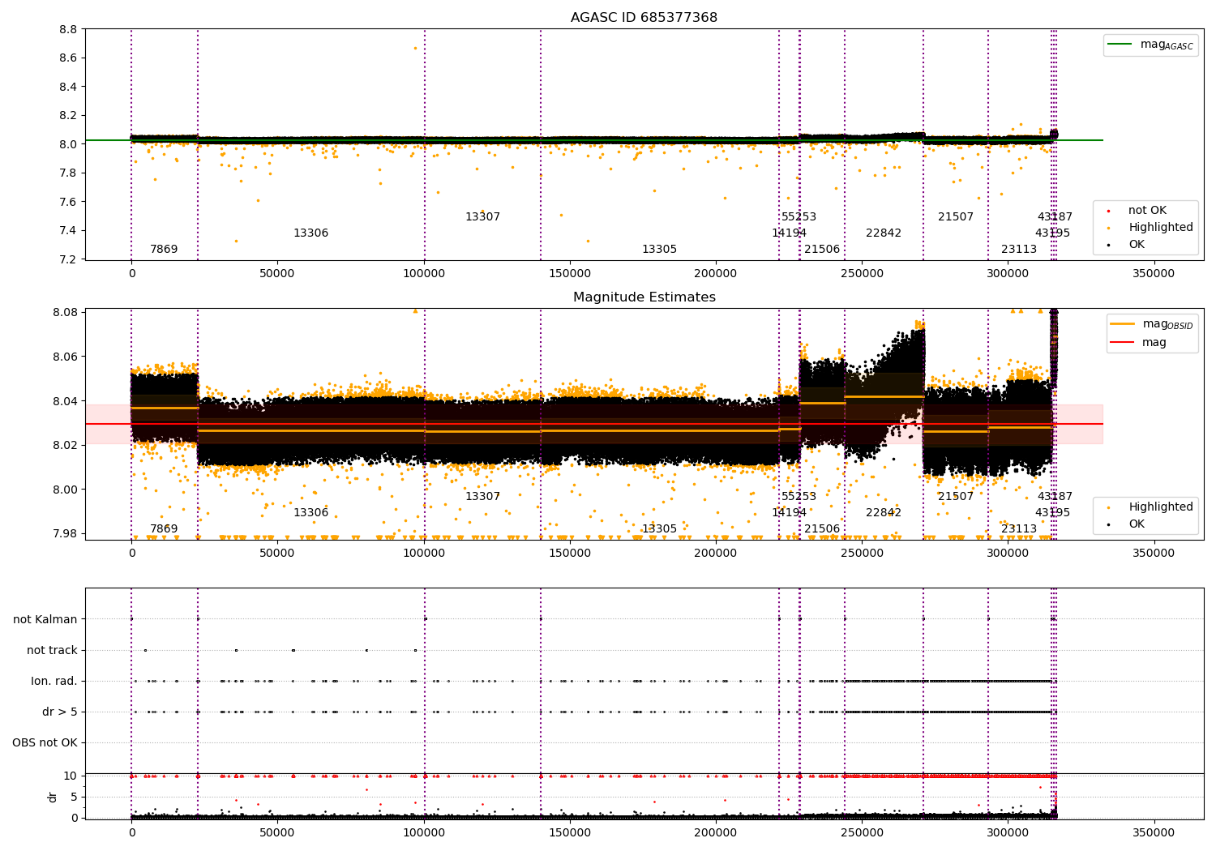Click the 7.2 y-axis tick label
This screenshot has height=851, width=1216.
click(x=69, y=260)
